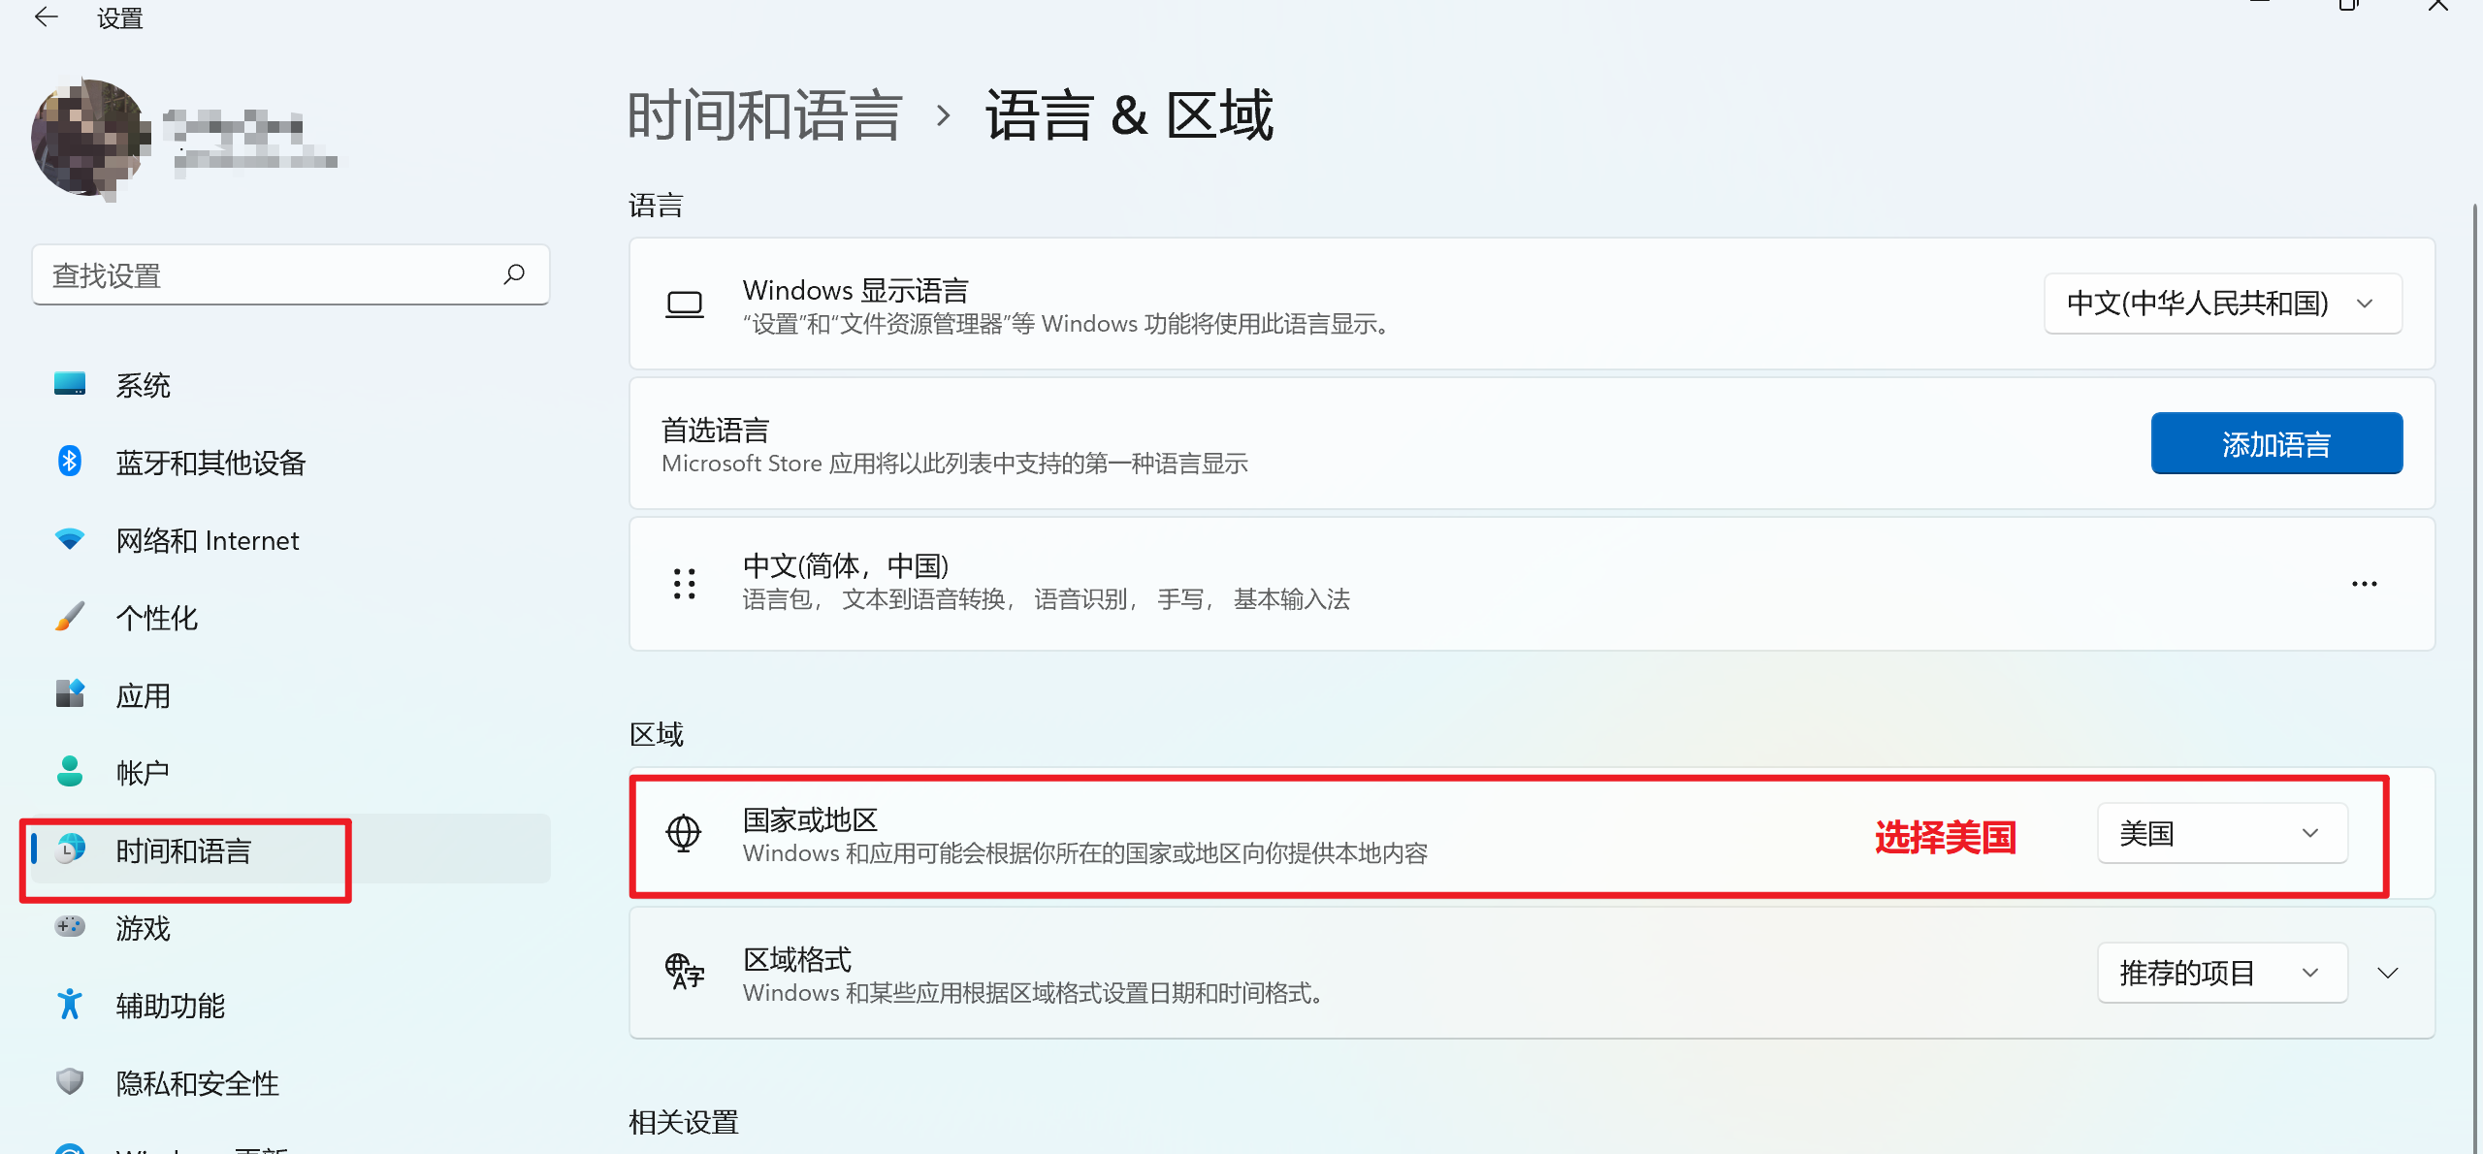The width and height of the screenshot is (2483, 1154).
Task: Open the 国家或地区 dropdown showing 美国
Action: (x=2223, y=833)
